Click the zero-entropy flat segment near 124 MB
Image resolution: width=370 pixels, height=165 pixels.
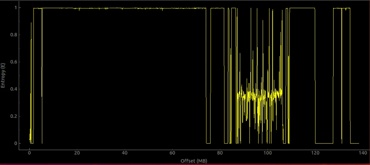click(x=324, y=143)
